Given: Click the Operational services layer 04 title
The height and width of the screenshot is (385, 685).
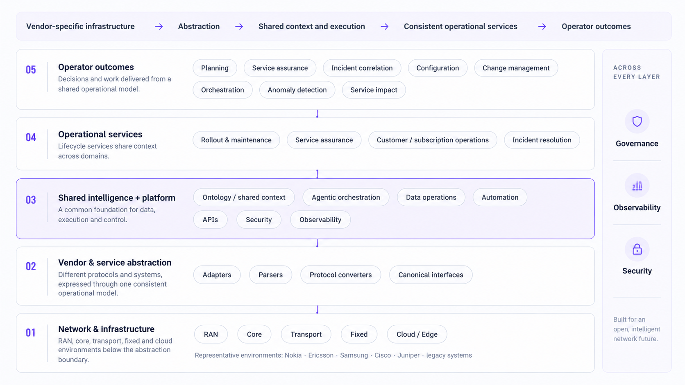Looking at the screenshot, I should (100, 134).
